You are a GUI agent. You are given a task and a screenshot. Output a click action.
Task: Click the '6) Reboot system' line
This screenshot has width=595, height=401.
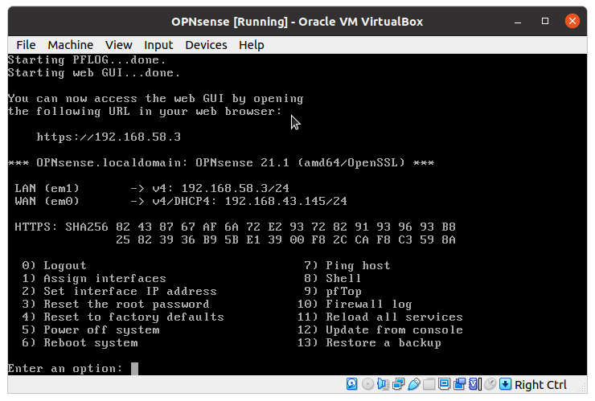[x=80, y=343]
